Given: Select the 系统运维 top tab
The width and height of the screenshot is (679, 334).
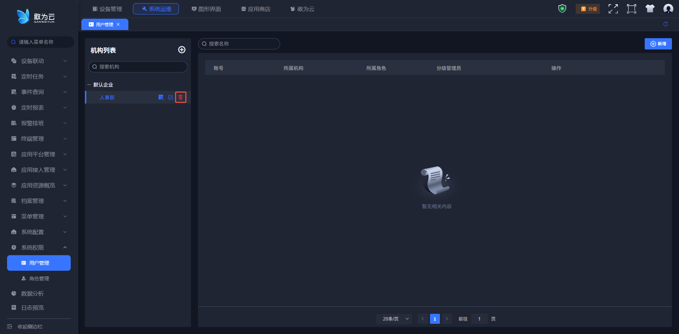Looking at the screenshot, I should pos(156,9).
